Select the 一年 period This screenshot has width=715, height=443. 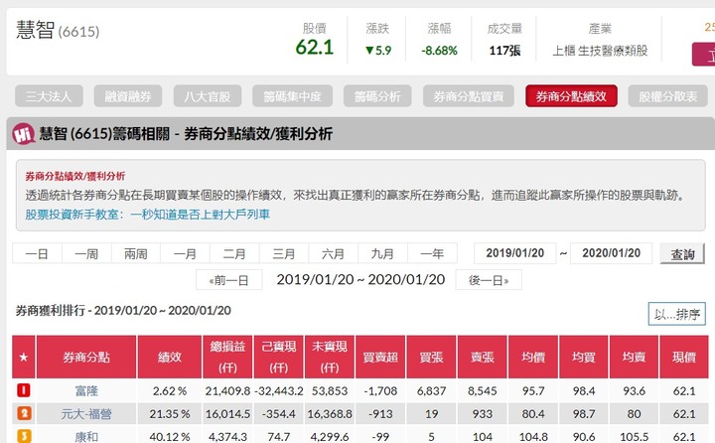[x=432, y=253]
